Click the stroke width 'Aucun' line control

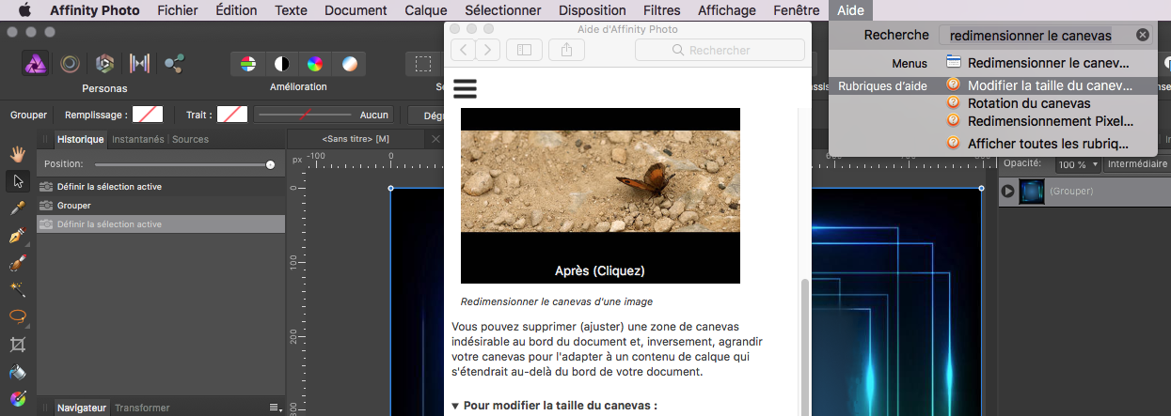tap(323, 115)
